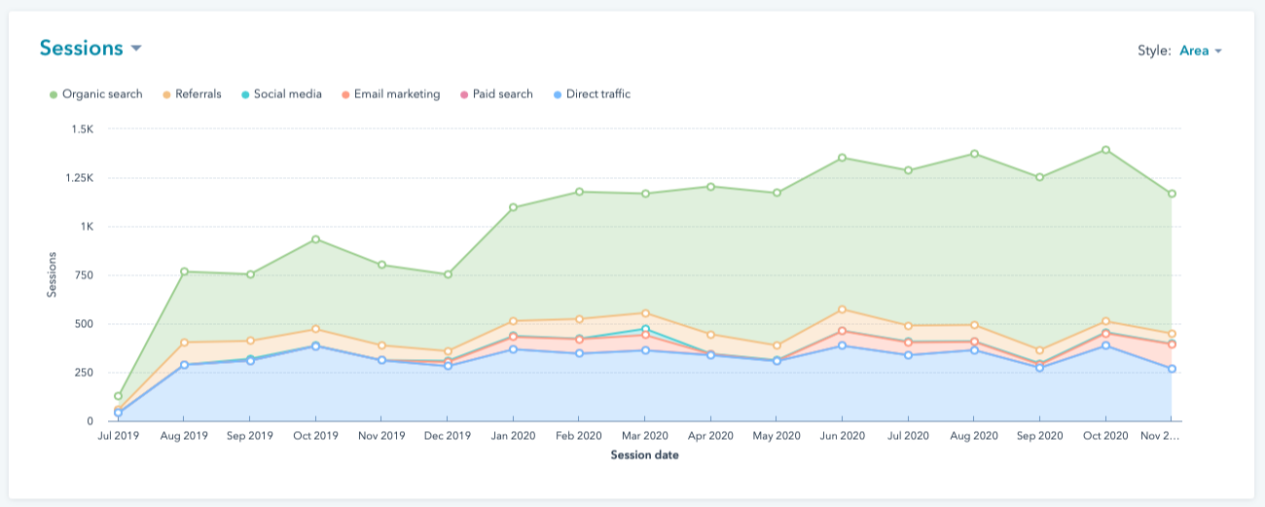This screenshot has width=1265, height=507.
Task: Select Direct traffic data point for Jun 2020
Action: [842, 345]
